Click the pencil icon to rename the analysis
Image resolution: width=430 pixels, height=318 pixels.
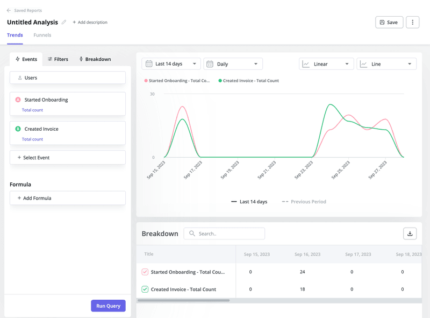pyautogui.click(x=64, y=22)
